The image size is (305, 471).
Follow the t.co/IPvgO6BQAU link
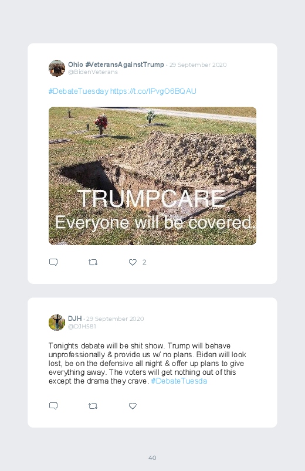pyautogui.click(x=153, y=92)
